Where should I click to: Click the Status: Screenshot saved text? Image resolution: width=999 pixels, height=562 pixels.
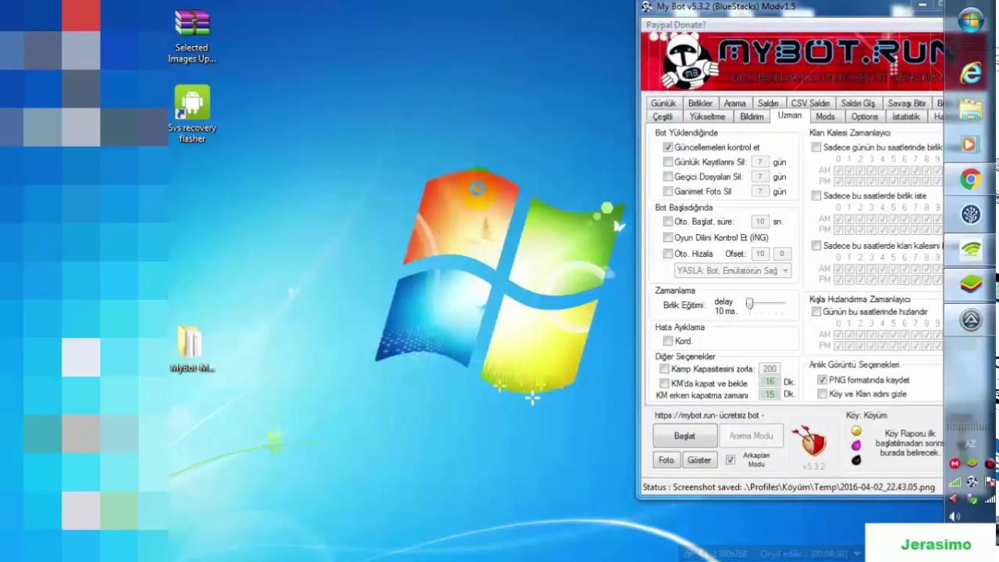tap(788, 487)
